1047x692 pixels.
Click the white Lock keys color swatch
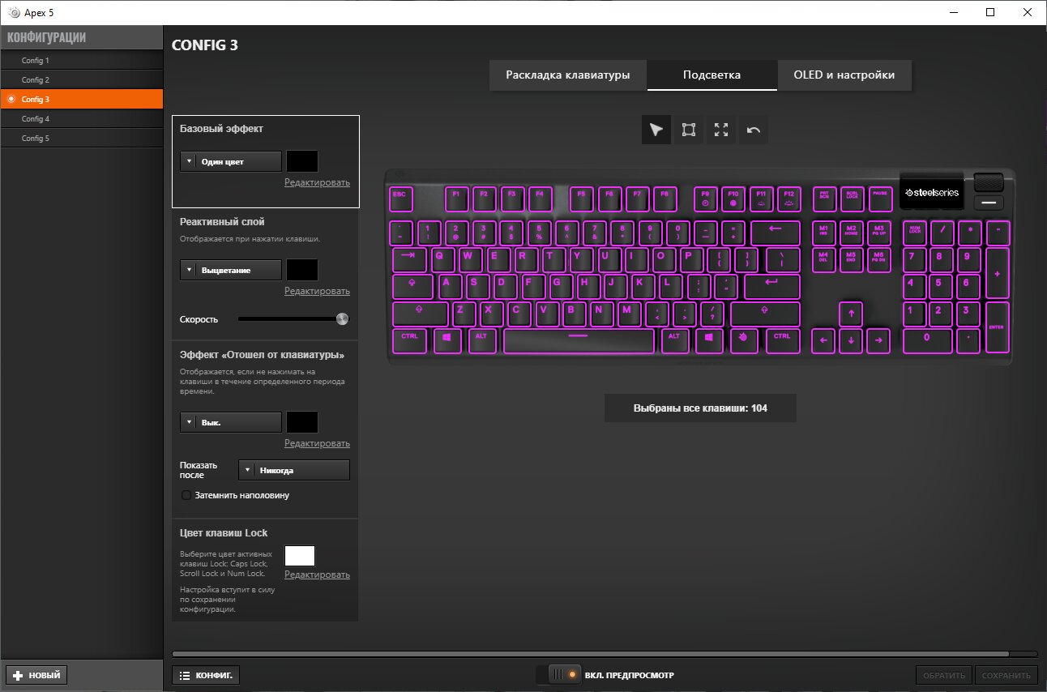click(300, 556)
